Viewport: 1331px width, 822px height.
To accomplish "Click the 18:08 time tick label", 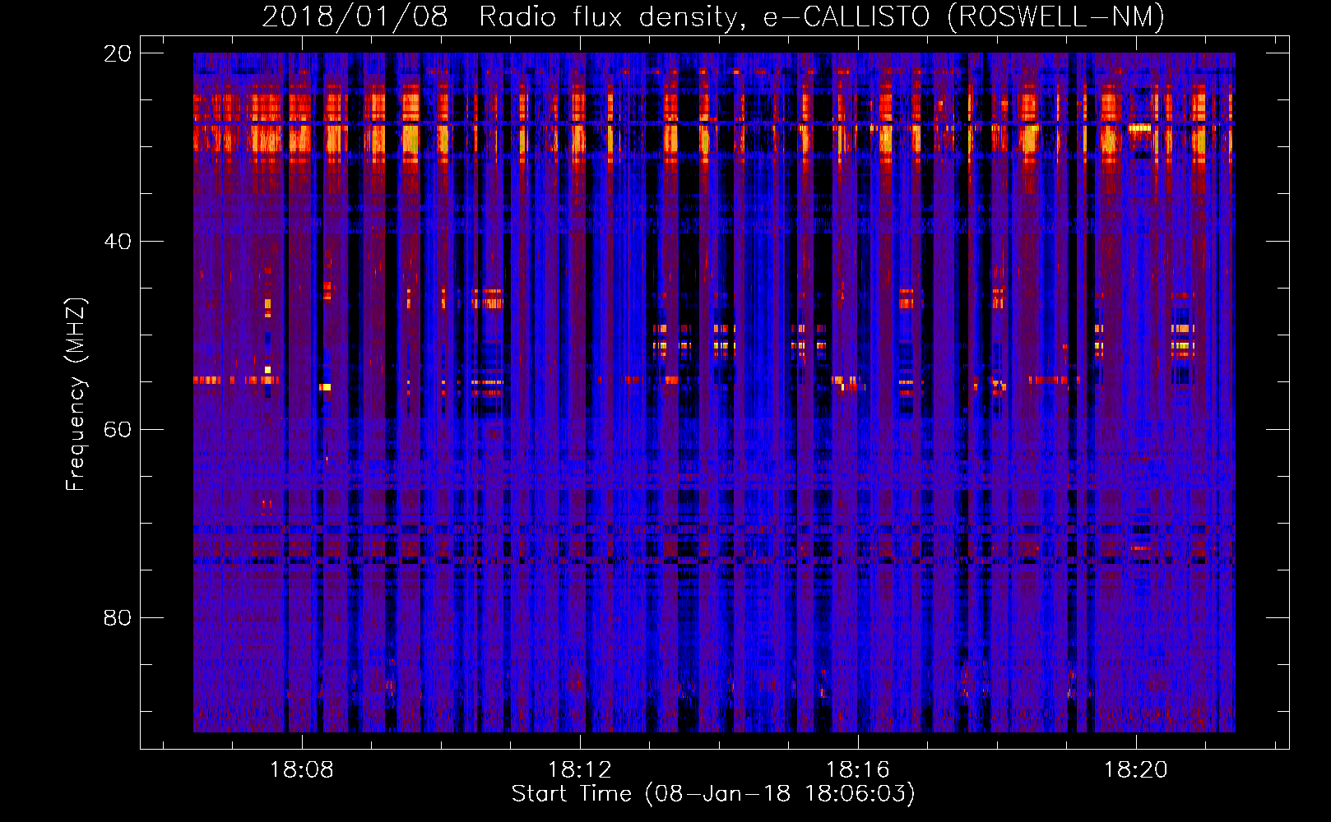I will click(x=302, y=769).
